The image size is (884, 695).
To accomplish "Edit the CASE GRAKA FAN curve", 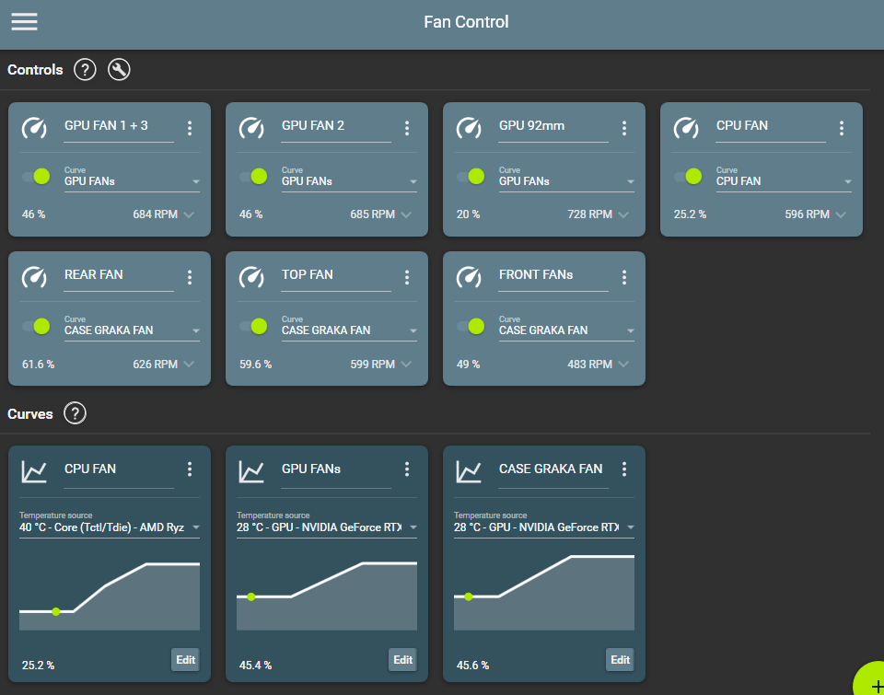I will point(620,659).
